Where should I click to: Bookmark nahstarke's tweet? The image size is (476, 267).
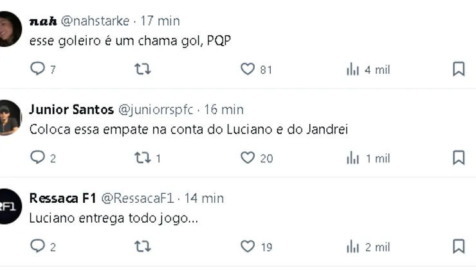[x=459, y=69]
